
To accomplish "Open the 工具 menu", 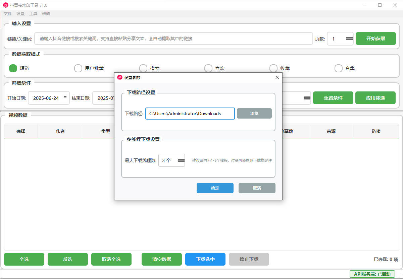I will point(33,14).
